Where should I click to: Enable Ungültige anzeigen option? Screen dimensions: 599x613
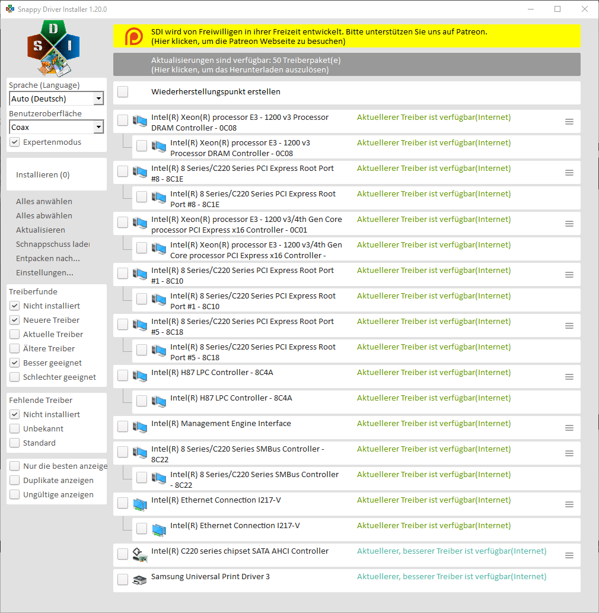[14, 494]
